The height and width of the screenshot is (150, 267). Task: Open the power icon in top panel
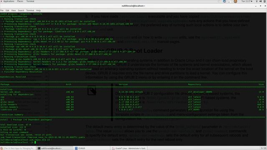tap(265, 1)
